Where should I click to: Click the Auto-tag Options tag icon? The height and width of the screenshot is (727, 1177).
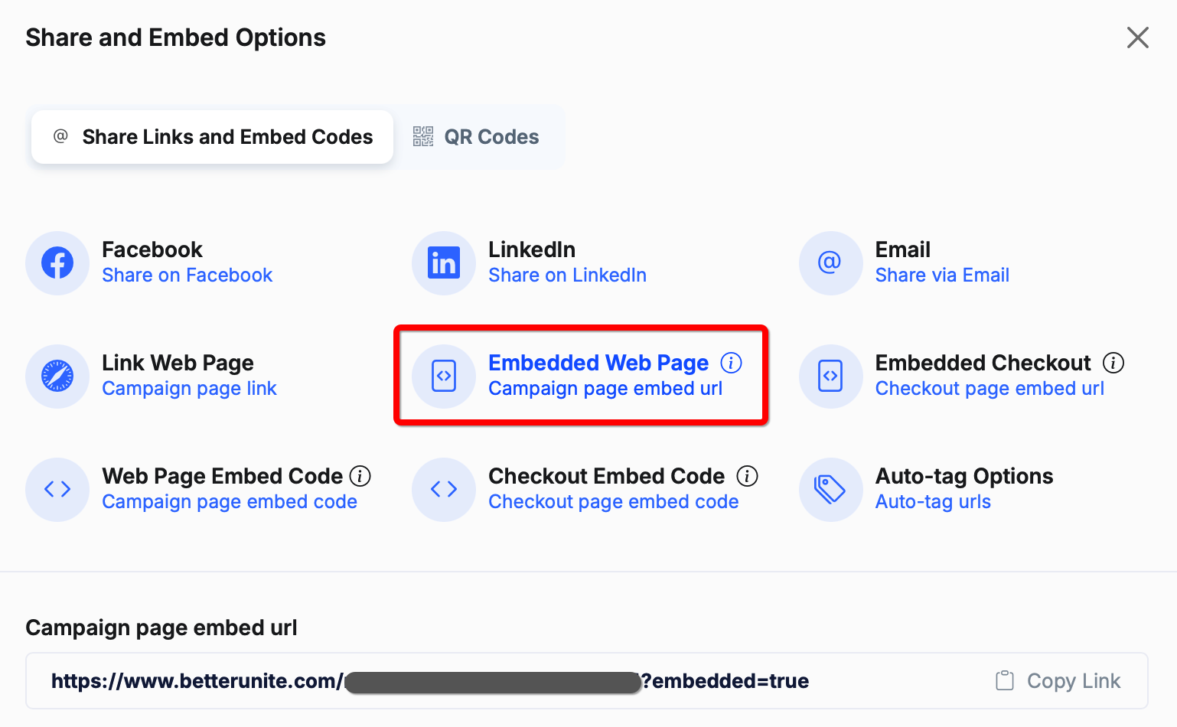point(830,489)
